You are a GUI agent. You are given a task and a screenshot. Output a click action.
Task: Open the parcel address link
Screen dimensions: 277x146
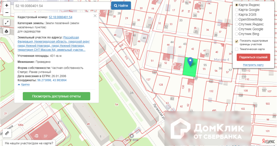tap(54, 44)
